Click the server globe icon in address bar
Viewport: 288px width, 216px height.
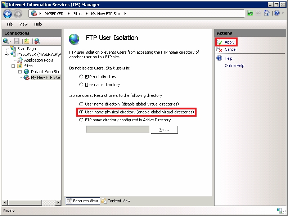click(x=34, y=13)
